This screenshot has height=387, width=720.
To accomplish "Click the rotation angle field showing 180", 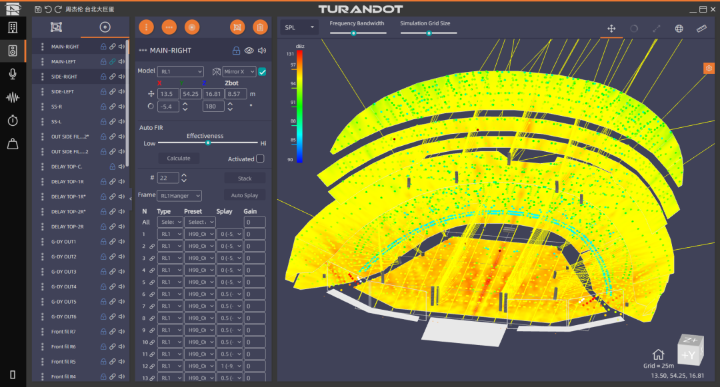I will (213, 107).
